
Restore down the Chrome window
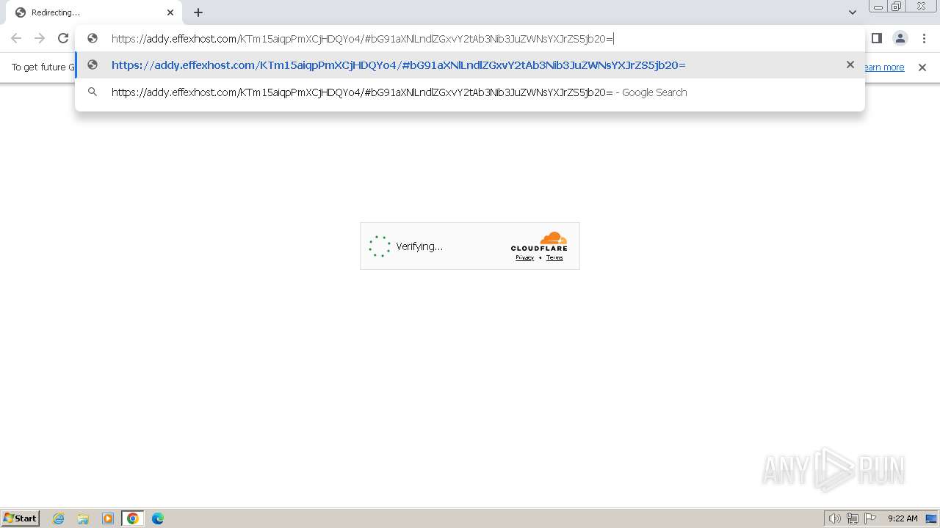(x=897, y=7)
